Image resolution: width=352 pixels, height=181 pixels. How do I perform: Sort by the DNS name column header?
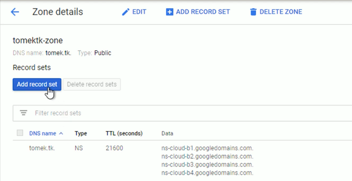point(43,133)
